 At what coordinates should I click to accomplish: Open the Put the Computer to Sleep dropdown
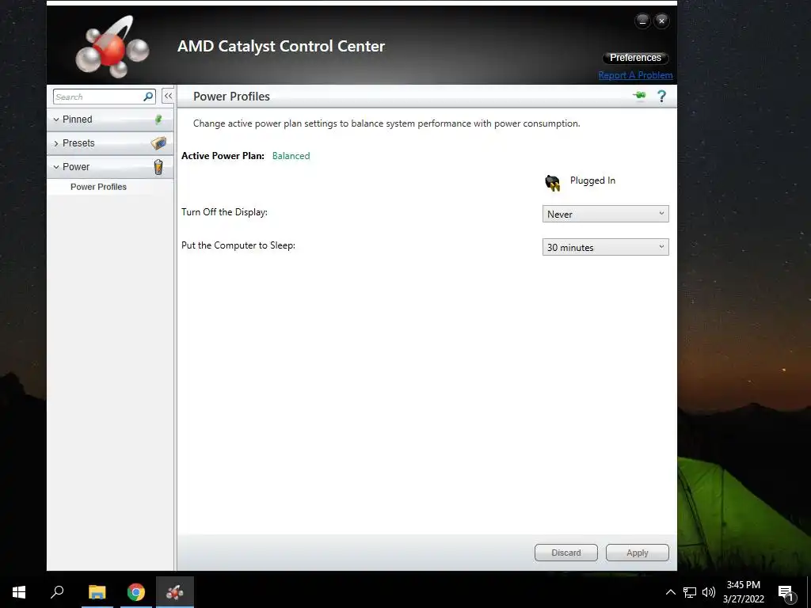(x=605, y=247)
